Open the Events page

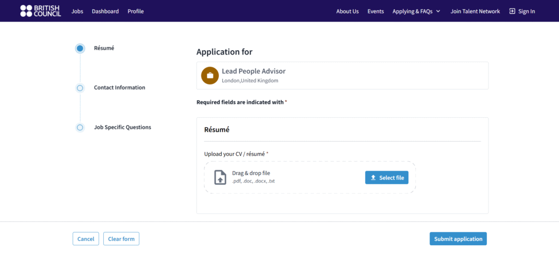pyautogui.click(x=376, y=11)
